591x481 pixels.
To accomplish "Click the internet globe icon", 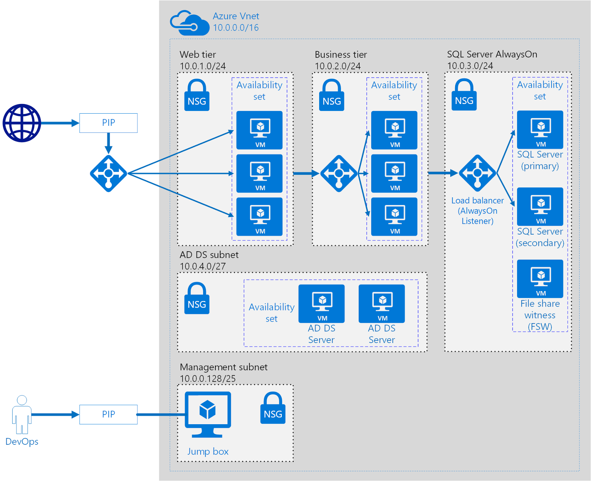I will click(22, 123).
